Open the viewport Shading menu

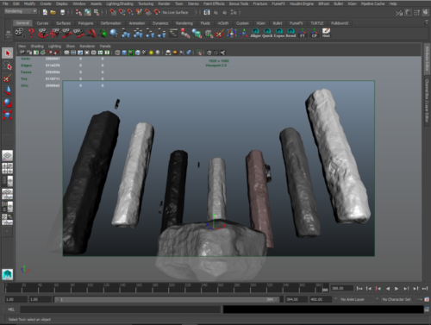pyautogui.click(x=37, y=46)
